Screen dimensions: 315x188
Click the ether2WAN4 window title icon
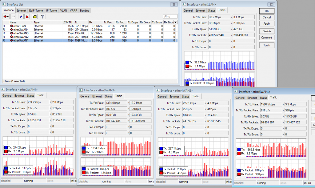pos(3,89)
